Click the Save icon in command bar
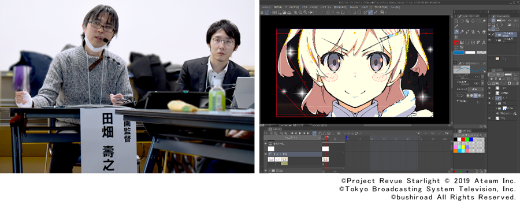The image size is (520, 208). point(289,12)
